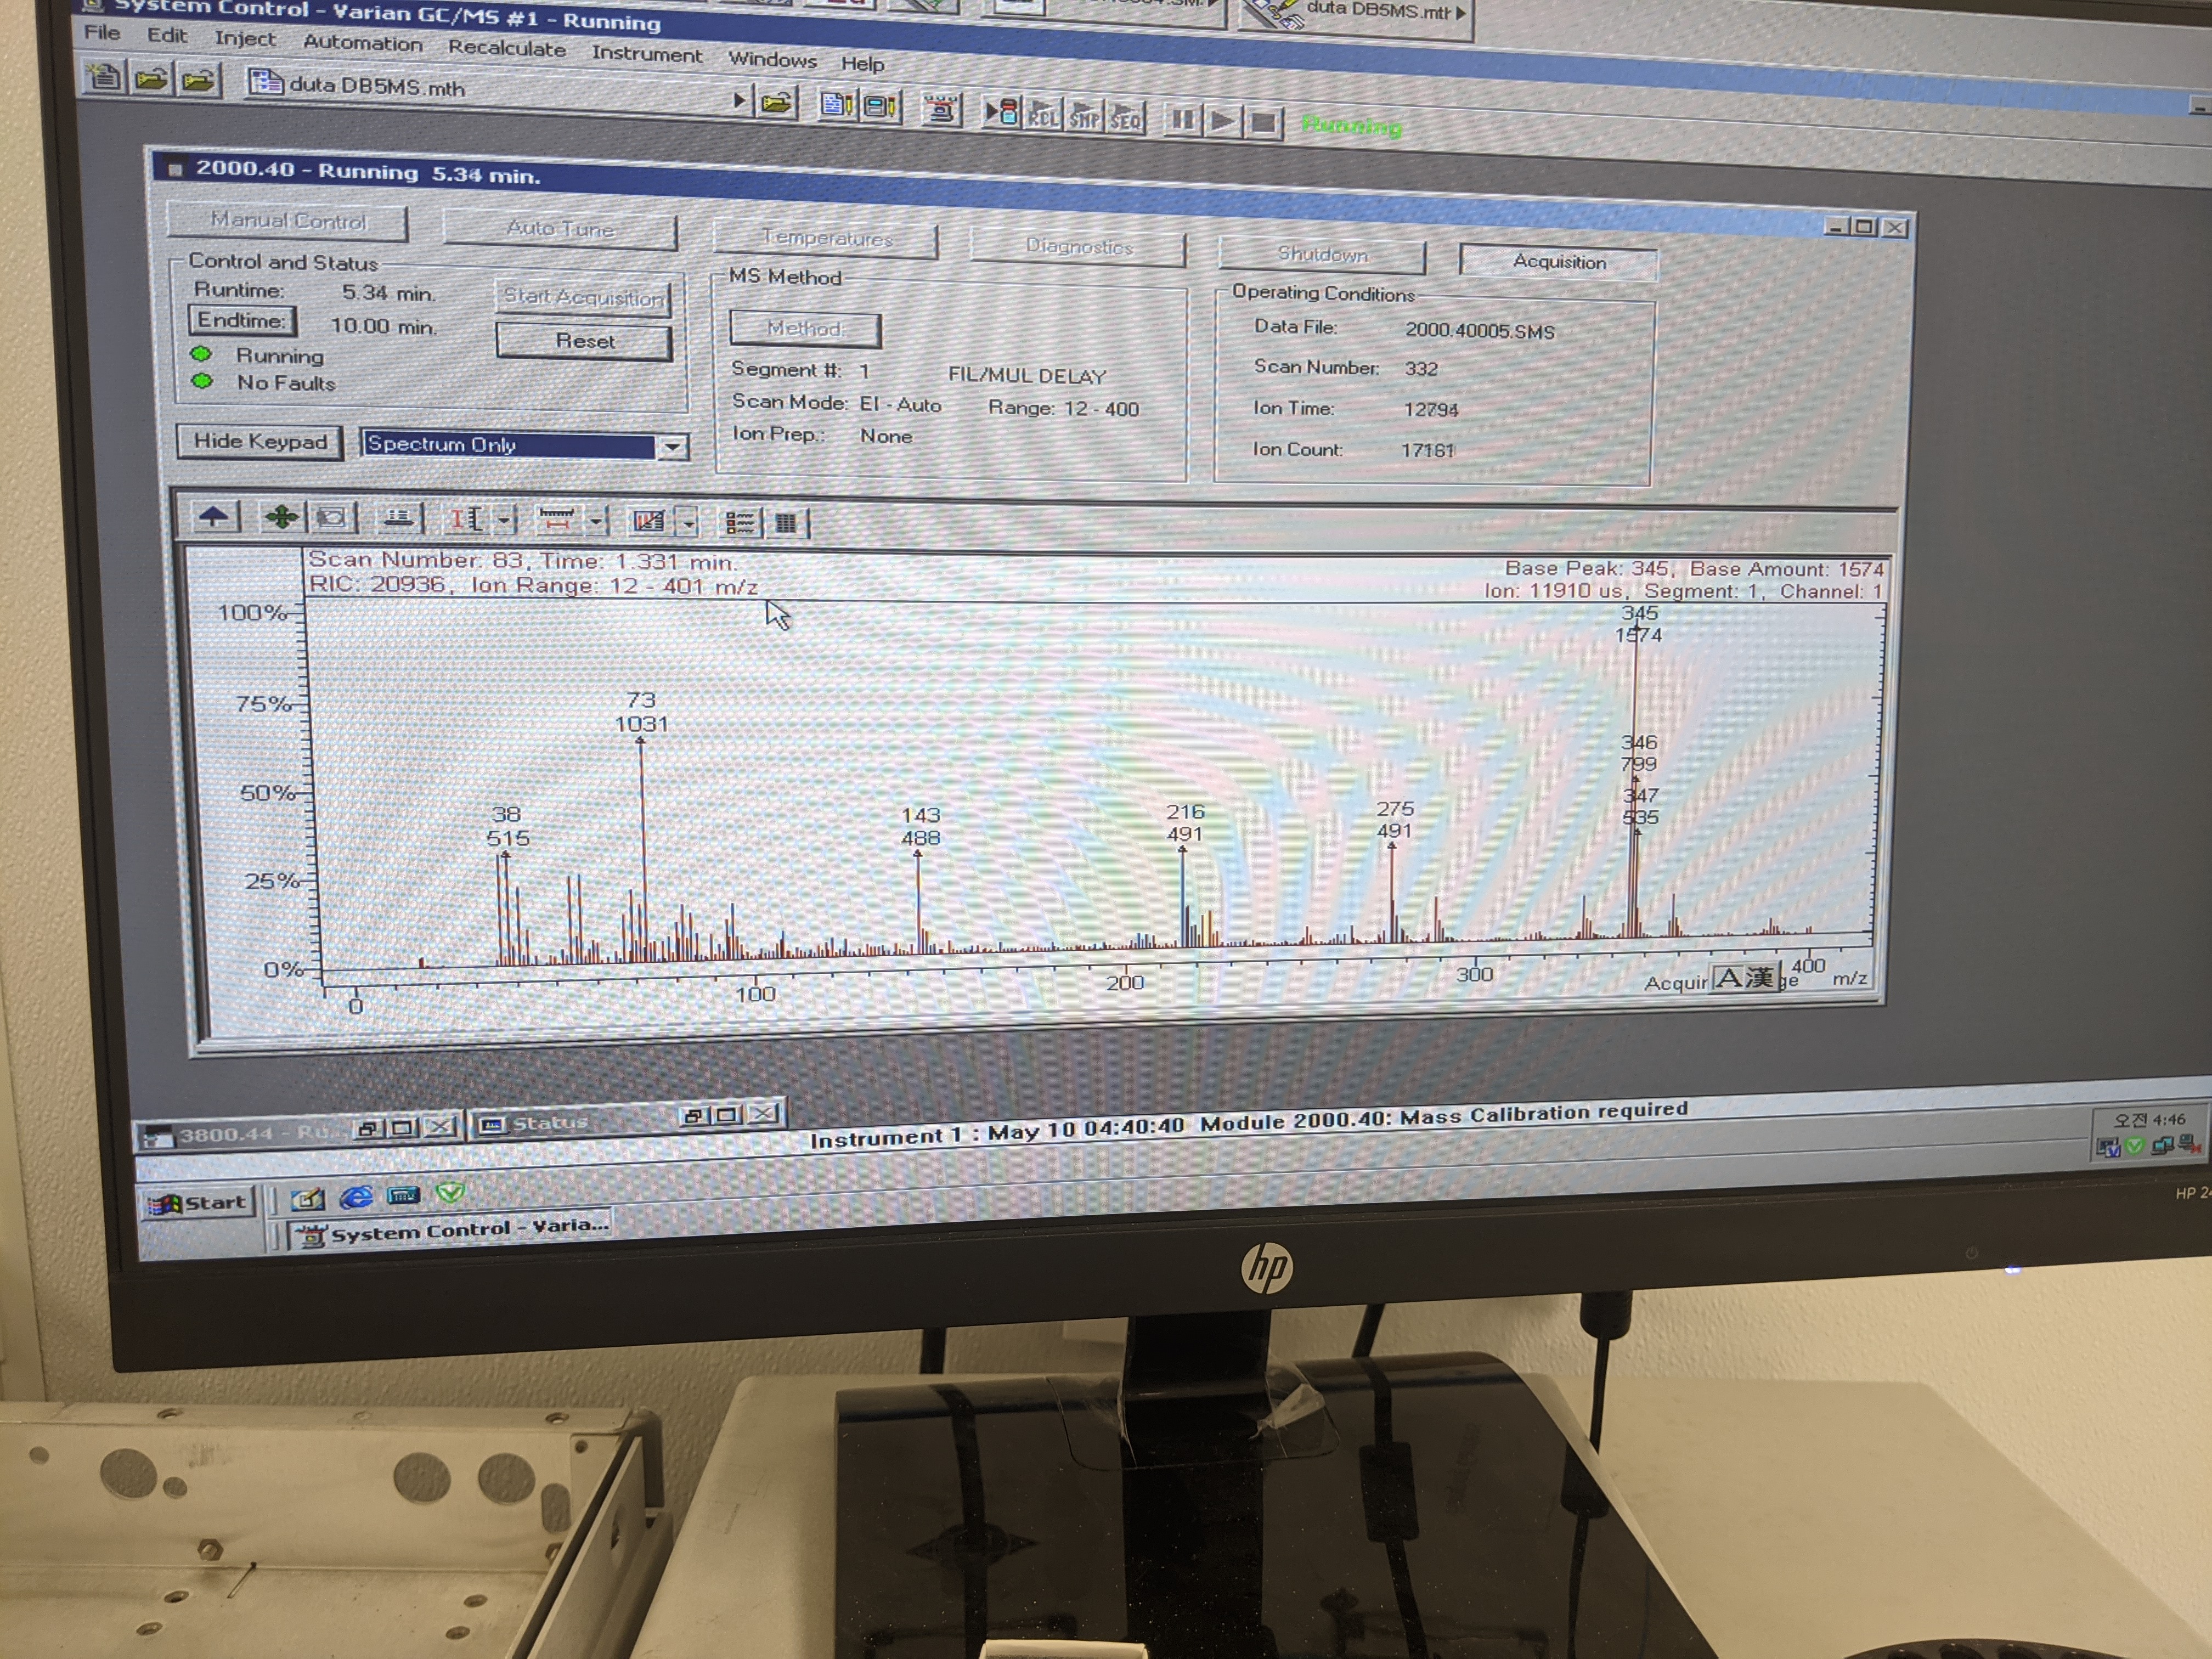This screenshot has width=2212, height=1659.
Task: Open the vertical scale dropdown arrow
Action: (504, 520)
